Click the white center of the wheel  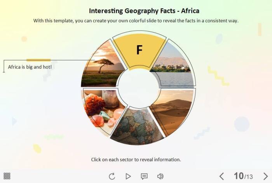(x=139, y=88)
